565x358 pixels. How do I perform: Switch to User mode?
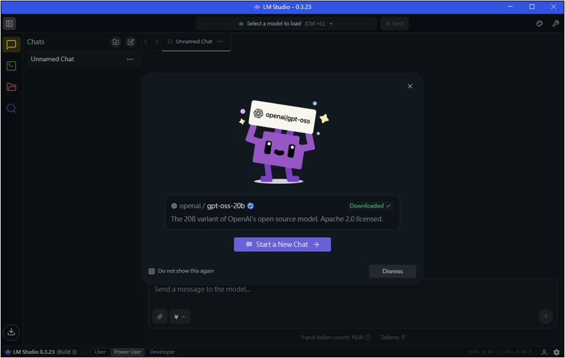coord(100,352)
